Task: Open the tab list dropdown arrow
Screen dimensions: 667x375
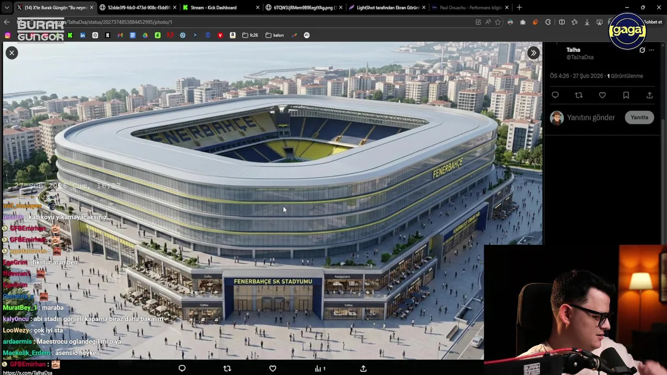Action: tap(7, 8)
